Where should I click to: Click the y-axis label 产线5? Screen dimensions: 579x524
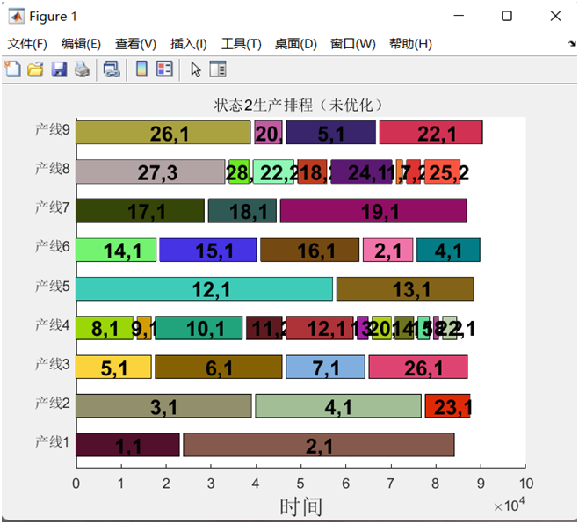pos(52,286)
